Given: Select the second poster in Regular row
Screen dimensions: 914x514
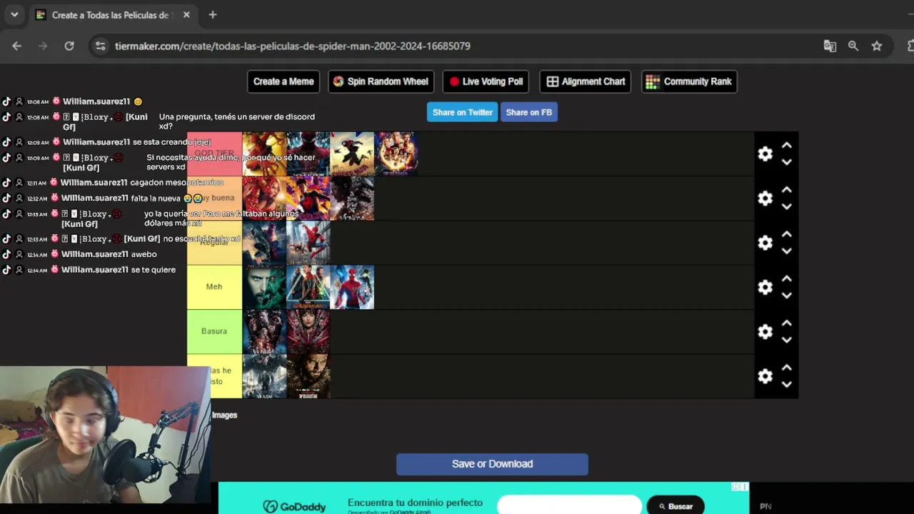Looking at the screenshot, I should point(308,243).
